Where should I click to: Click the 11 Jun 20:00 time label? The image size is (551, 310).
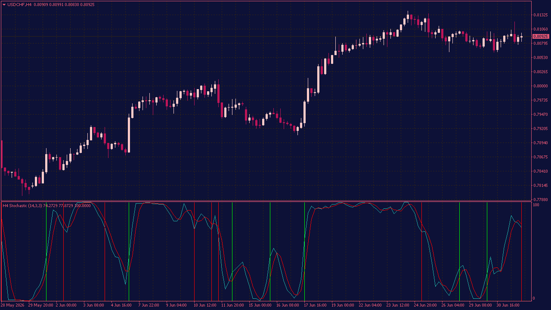pyautogui.click(x=232, y=305)
